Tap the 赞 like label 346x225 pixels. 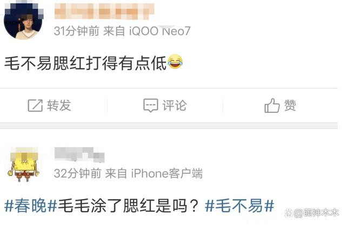pyautogui.click(x=290, y=105)
